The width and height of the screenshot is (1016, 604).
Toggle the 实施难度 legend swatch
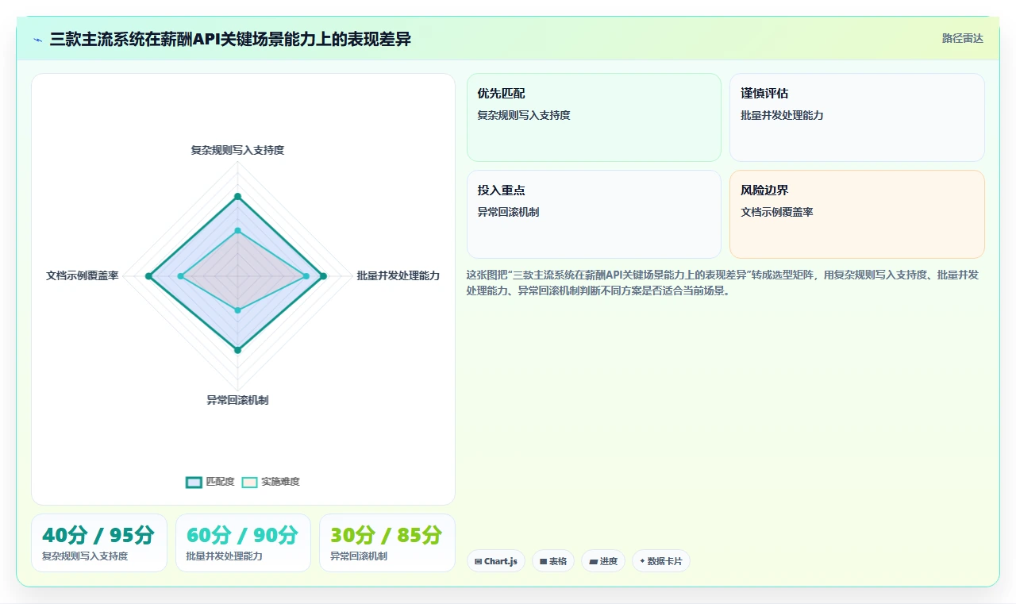point(250,482)
